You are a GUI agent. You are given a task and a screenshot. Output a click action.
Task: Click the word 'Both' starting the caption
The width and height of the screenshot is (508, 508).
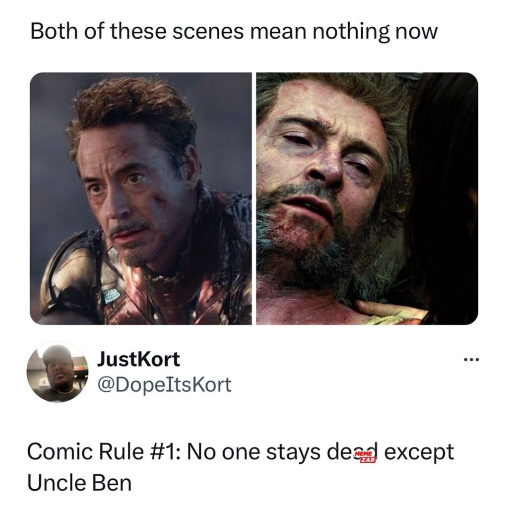coord(54,32)
